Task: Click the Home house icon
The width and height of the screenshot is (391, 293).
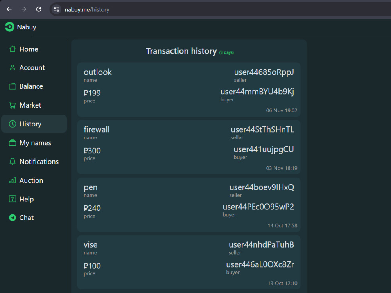Action: [x=13, y=49]
